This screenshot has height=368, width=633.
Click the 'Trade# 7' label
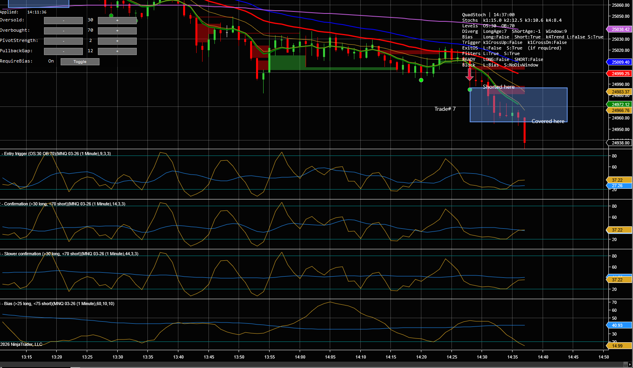click(x=445, y=109)
